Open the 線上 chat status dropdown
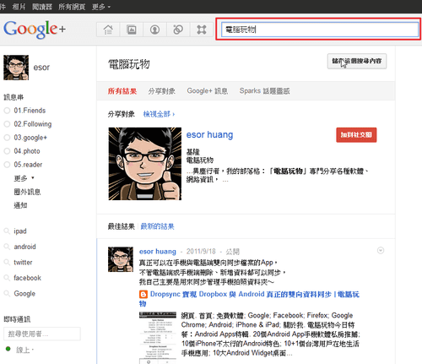 pyautogui.click(x=25, y=350)
